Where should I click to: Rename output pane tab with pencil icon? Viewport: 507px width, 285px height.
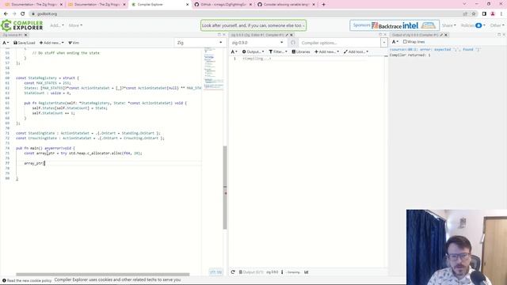[441, 35]
